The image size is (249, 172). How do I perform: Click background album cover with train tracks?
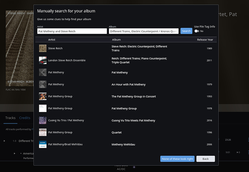19,48
